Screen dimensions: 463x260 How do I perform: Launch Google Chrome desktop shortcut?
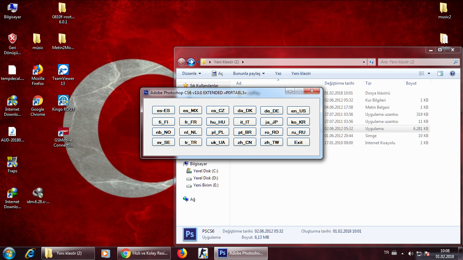pos(38,106)
